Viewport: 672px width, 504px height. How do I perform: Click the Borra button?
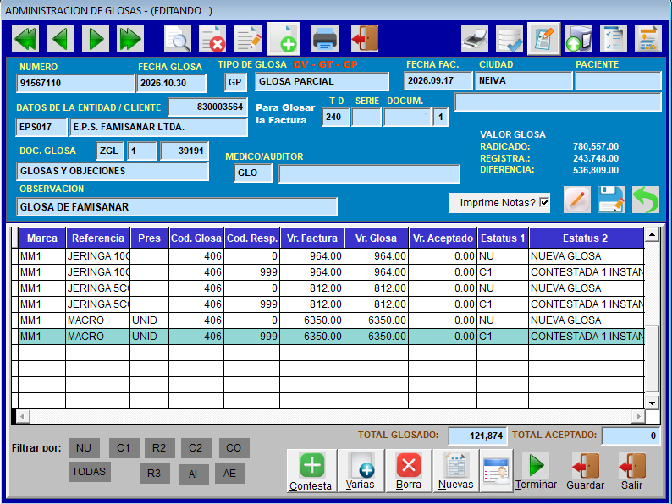(x=409, y=471)
